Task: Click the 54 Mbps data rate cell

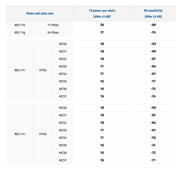Action: point(53,32)
